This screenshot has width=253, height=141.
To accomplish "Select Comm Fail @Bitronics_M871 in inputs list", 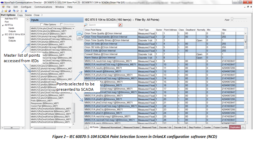I will tap(44, 106).
